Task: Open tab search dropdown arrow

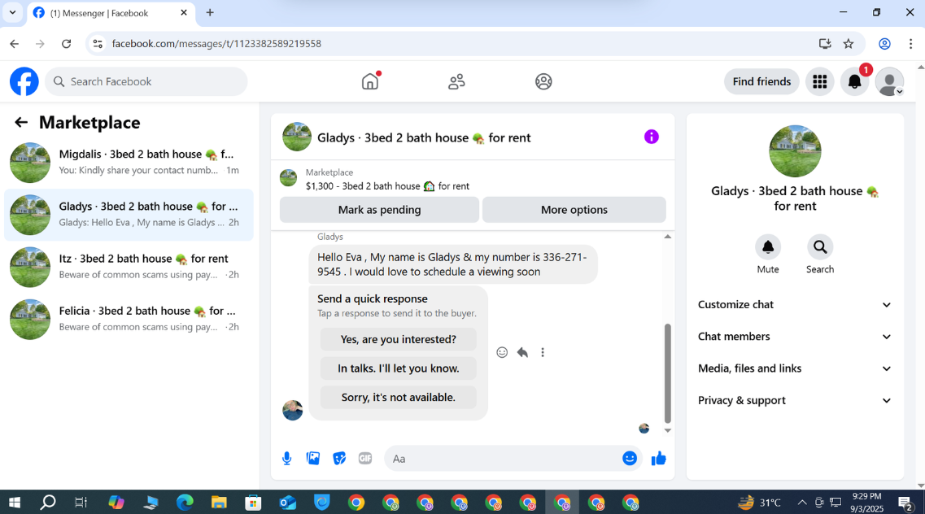Action: (x=12, y=12)
